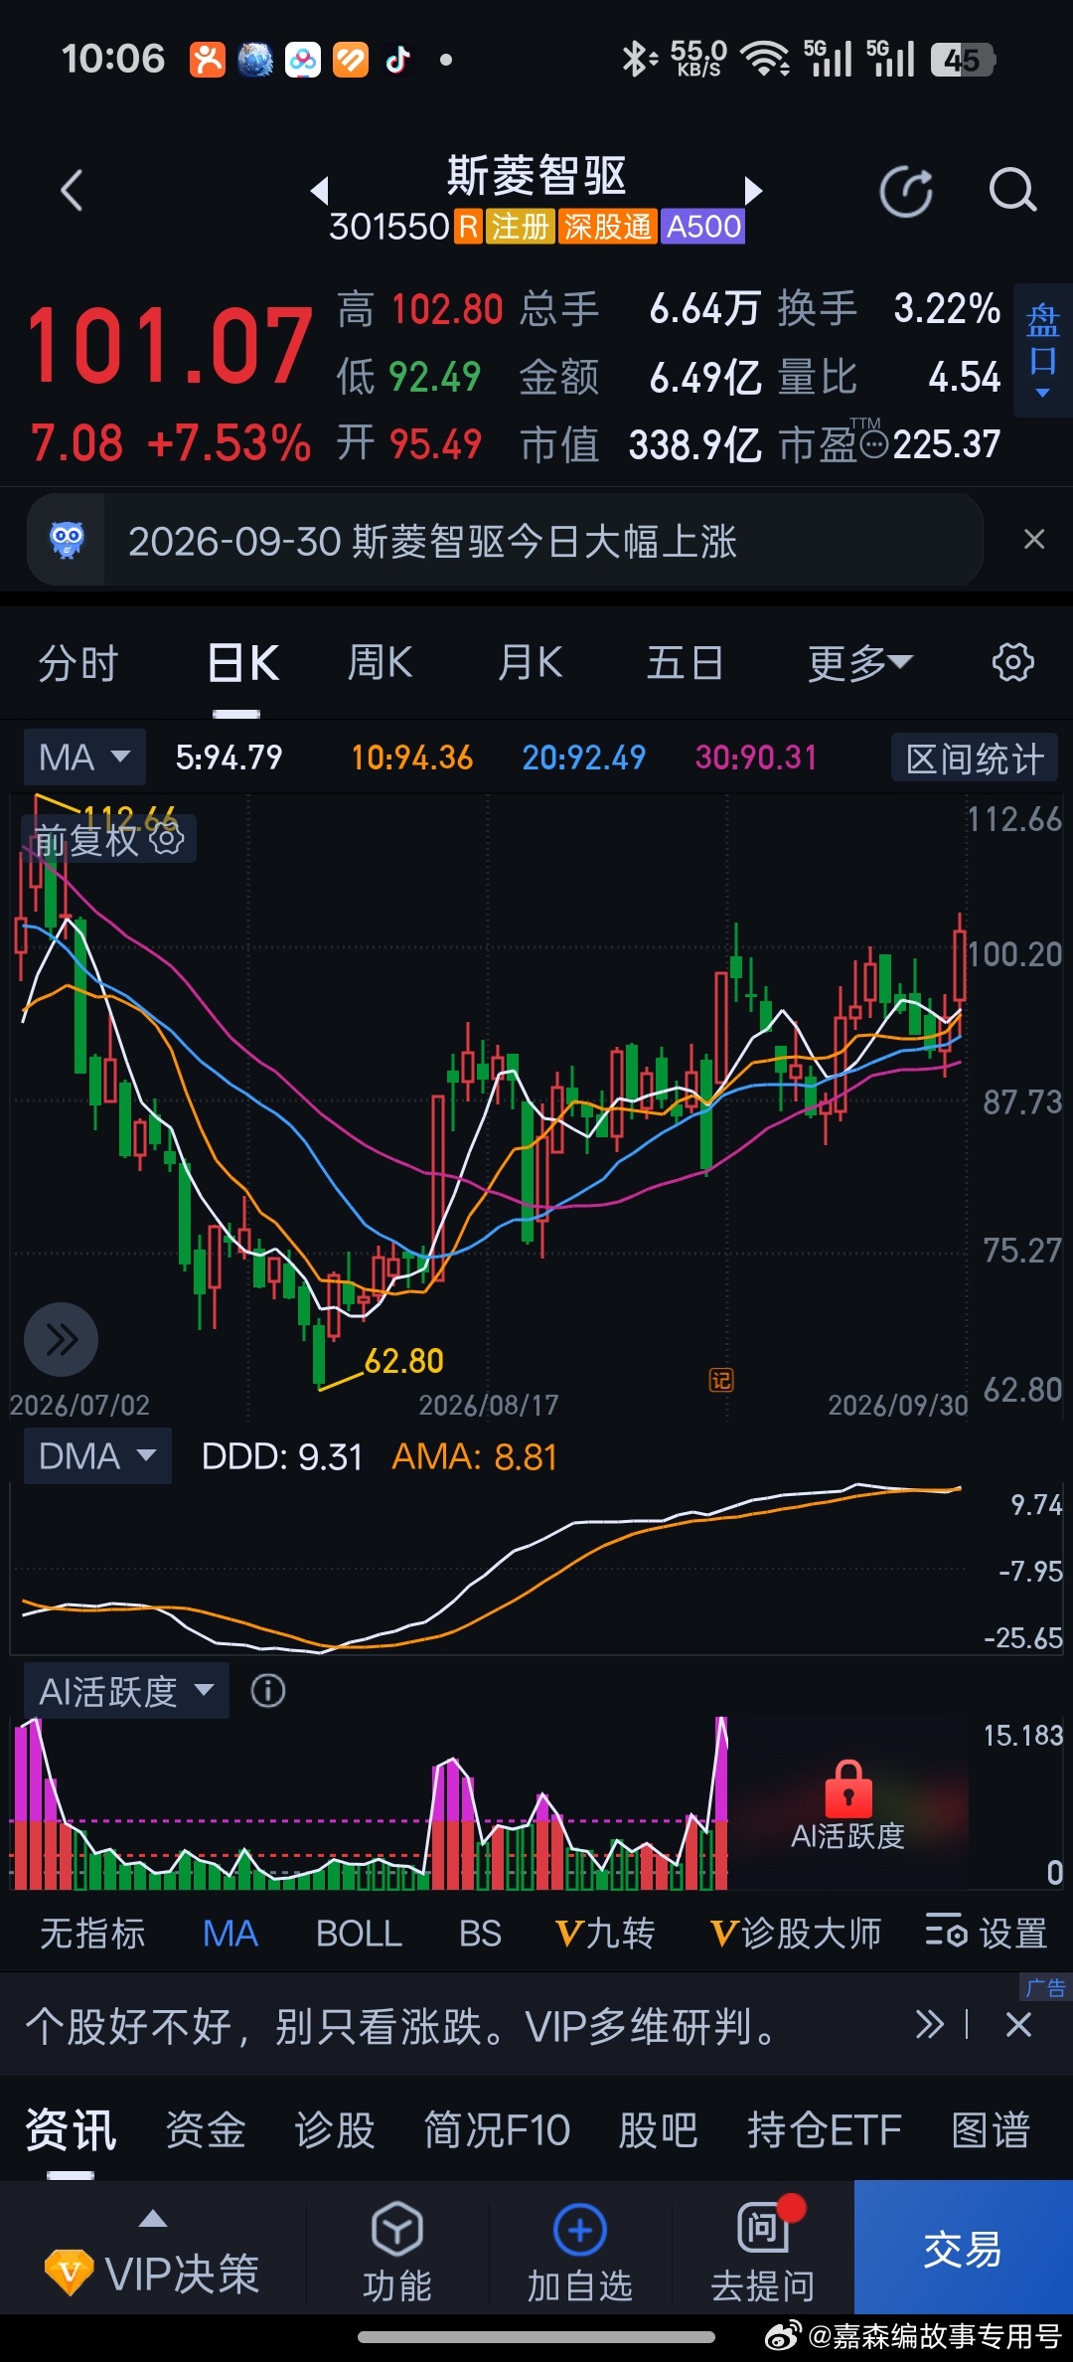The width and height of the screenshot is (1073, 2362).
Task: Tap the 30:90.31 MA value
Action: coord(755,758)
